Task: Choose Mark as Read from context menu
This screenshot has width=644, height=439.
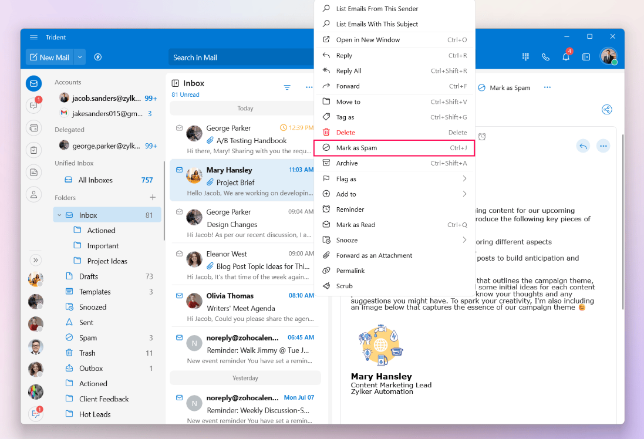Action: 395,225
